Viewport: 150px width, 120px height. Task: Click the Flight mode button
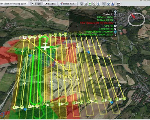pyautogui.click(x=36, y=4)
